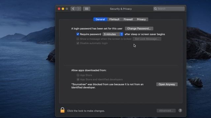
Task: Toggle Disable automatic login checkbox
Action: tap(78, 43)
